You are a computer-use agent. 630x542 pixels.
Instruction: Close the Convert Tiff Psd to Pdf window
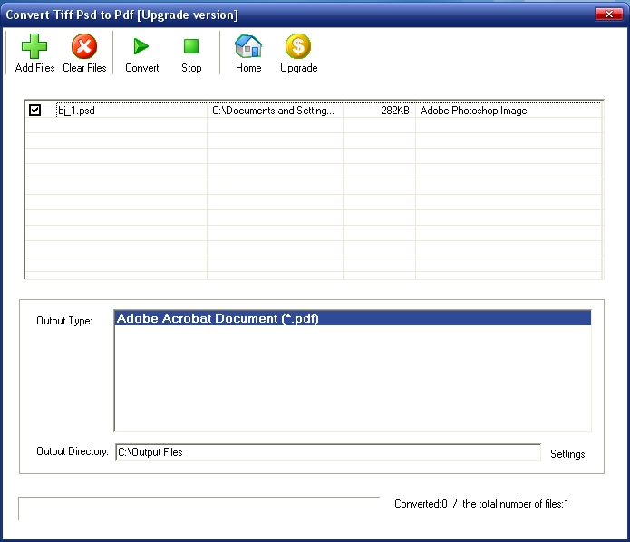(x=608, y=15)
